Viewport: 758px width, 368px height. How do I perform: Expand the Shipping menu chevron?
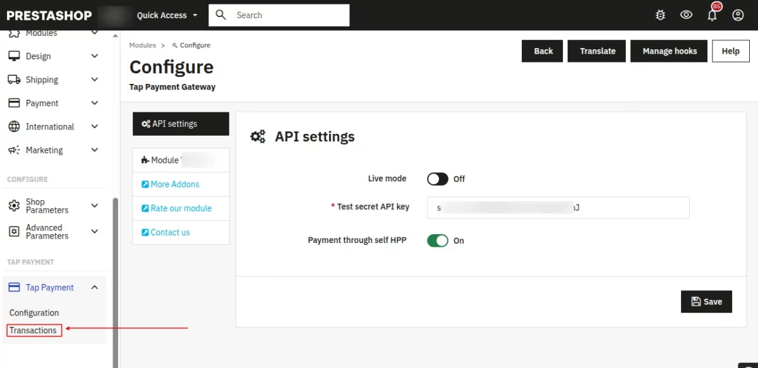(95, 80)
